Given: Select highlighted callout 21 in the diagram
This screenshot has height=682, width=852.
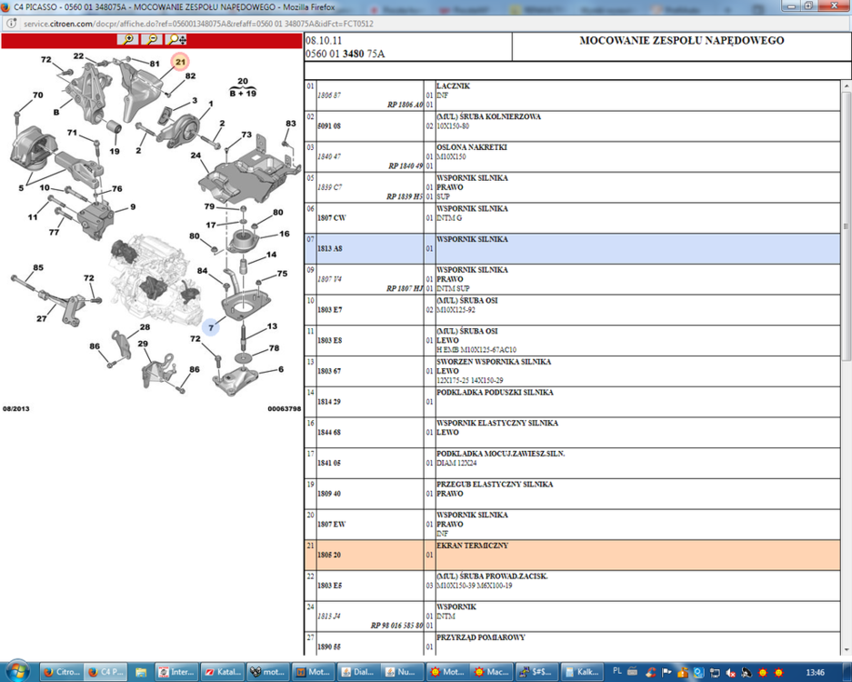Looking at the screenshot, I should click(180, 62).
